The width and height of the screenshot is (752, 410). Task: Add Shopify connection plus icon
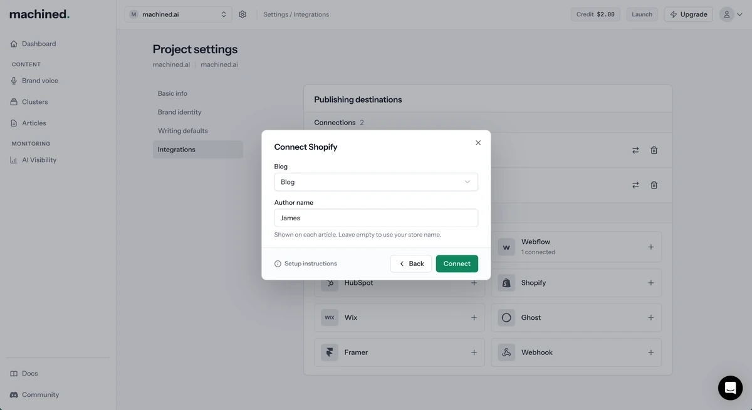(x=650, y=283)
